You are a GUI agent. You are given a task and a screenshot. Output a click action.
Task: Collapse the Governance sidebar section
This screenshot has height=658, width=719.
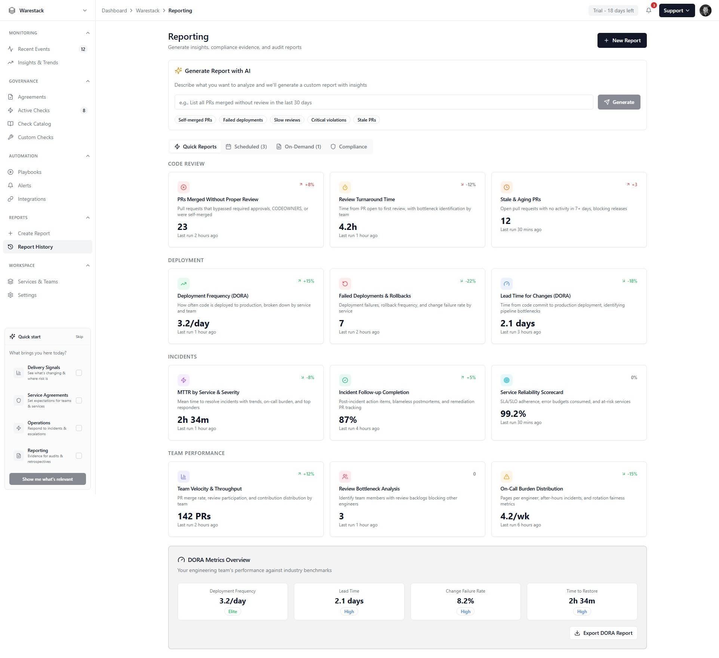click(x=88, y=81)
